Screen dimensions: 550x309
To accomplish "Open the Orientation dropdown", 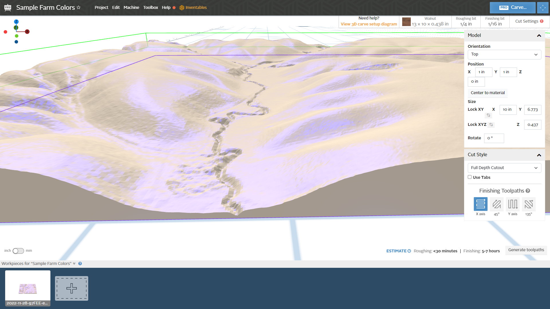I will [x=504, y=54].
